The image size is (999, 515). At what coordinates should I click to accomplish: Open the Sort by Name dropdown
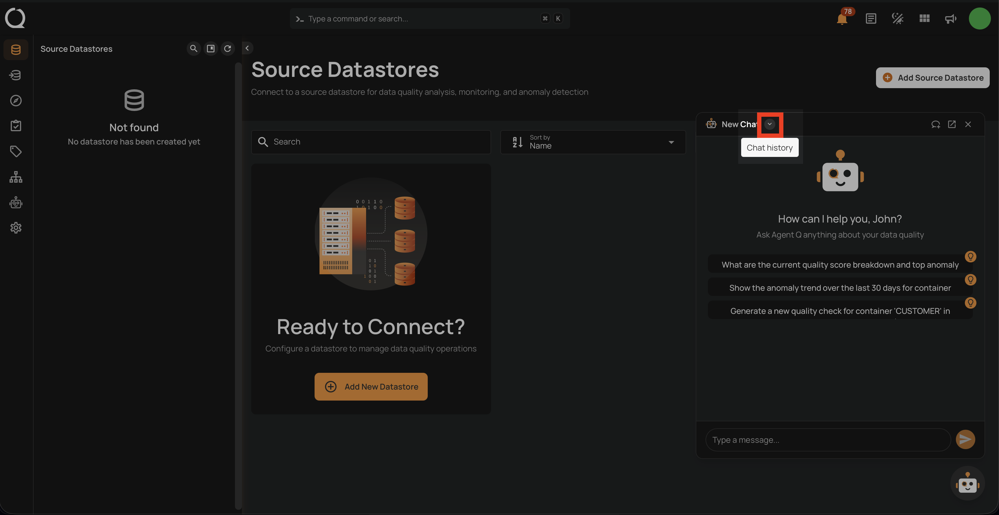pos(593,142)
